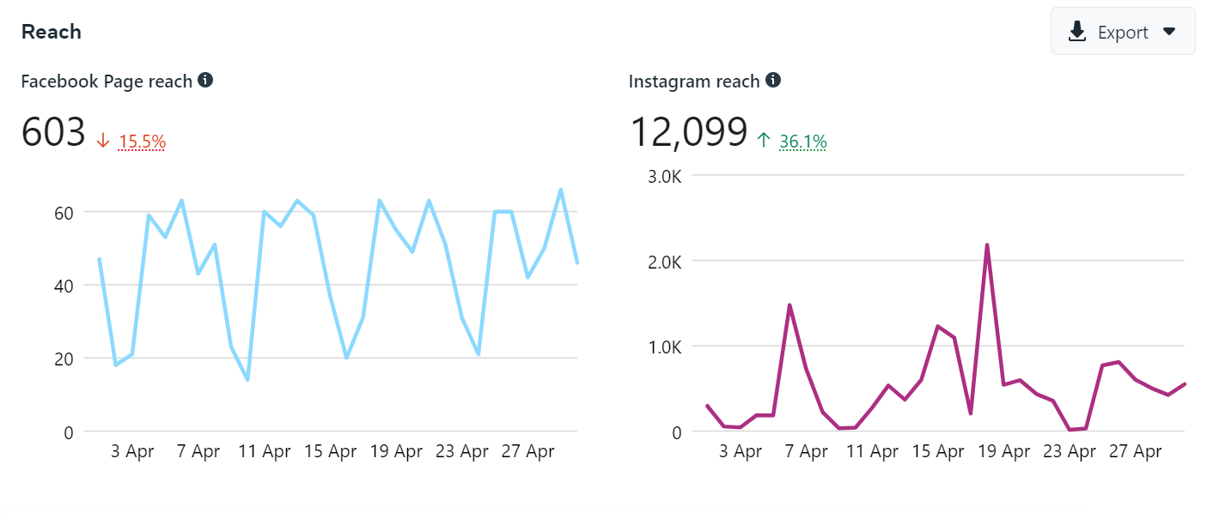Select the Instagram reach section
Image resolution: width=1213 pixels, height=513 pixels.
click(x=696, y=80)
